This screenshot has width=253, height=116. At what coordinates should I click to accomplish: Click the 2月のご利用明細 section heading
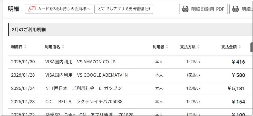tap(29, 29)
